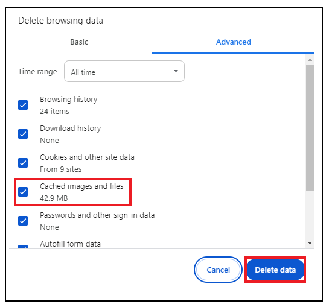Cancel the Delete browsing data dialog
Viewport: 329px width, 307px height.
pos(218,270)
